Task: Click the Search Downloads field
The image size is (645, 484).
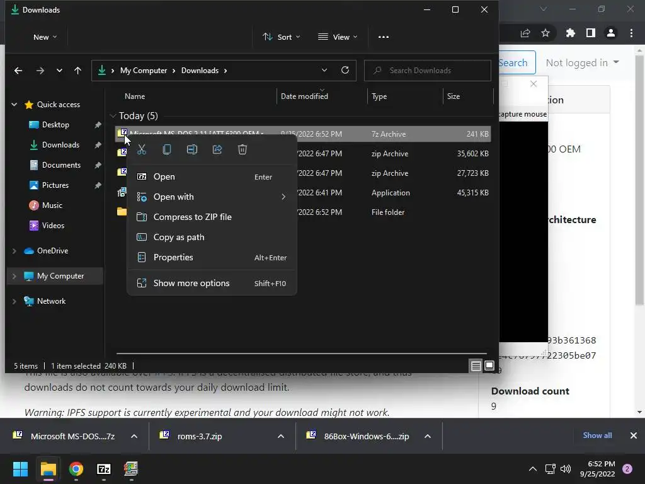Action: pyautogui.click(x=428, y=71)
